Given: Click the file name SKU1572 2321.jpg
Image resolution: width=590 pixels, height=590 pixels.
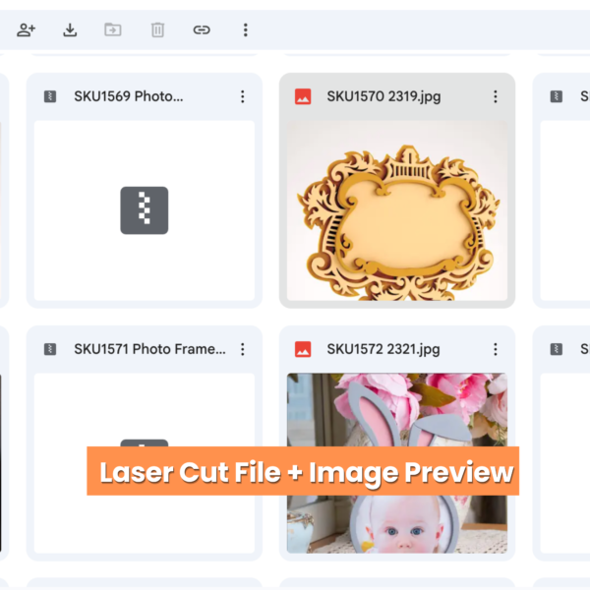Looking at the screenshot, I should pyautogui.click(x=383, y=349).
